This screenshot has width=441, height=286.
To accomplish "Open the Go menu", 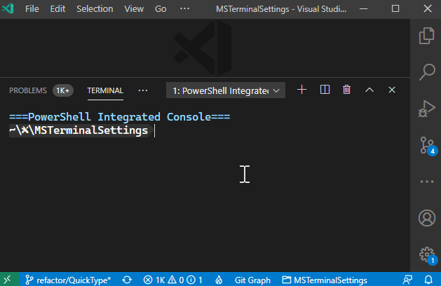I will (161, 9).
